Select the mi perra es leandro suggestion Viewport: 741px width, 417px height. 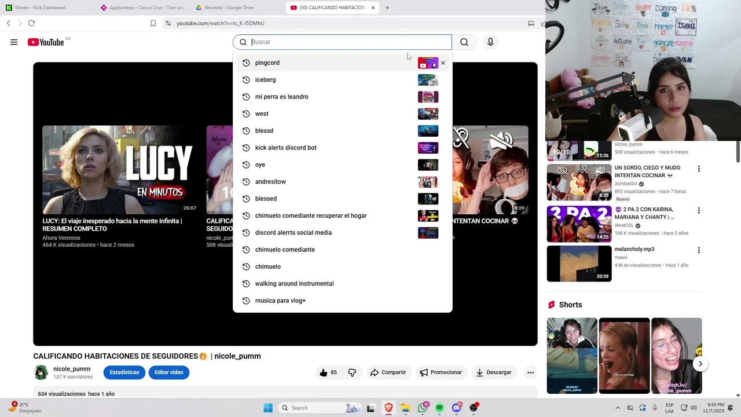click(342, 97)
